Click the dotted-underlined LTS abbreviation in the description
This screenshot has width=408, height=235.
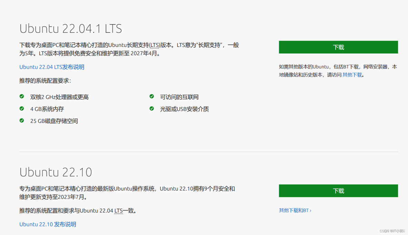coord(154,45)
